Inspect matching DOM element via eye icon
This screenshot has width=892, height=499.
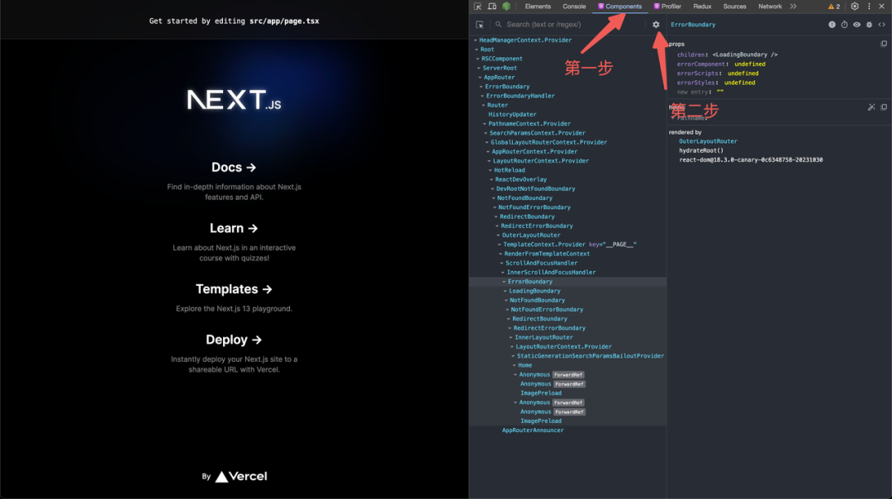coord(856,25)
